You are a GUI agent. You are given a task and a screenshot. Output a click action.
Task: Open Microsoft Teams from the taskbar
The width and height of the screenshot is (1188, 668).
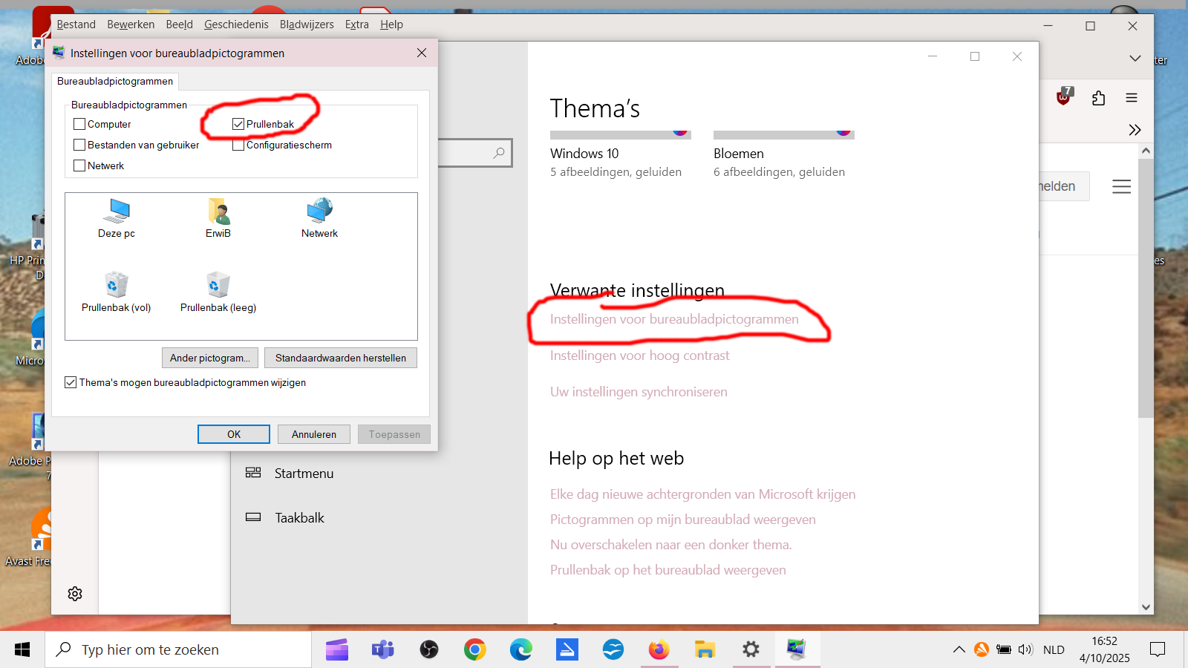pos(383,649)
